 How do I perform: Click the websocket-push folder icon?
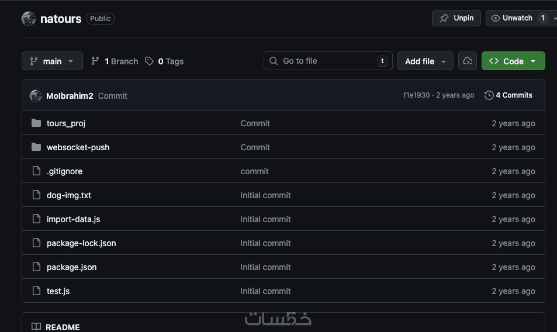(36, 147)
